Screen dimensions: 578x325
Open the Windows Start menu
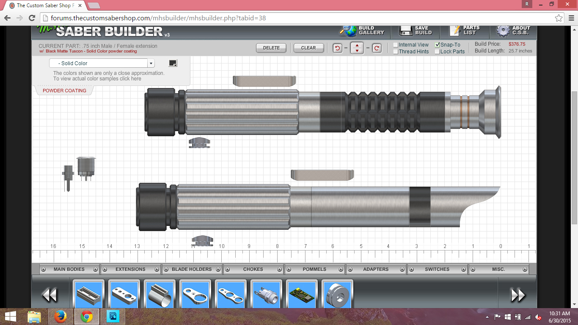pyautogui.click(x=10, y=316)
